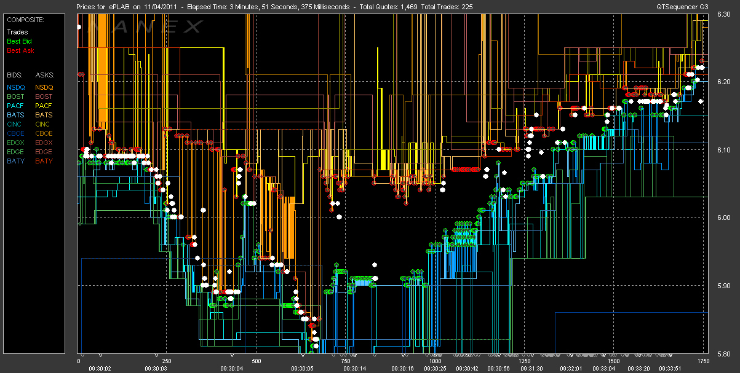
Task: Choose CINC in the ASKS column
Action: 44,125
